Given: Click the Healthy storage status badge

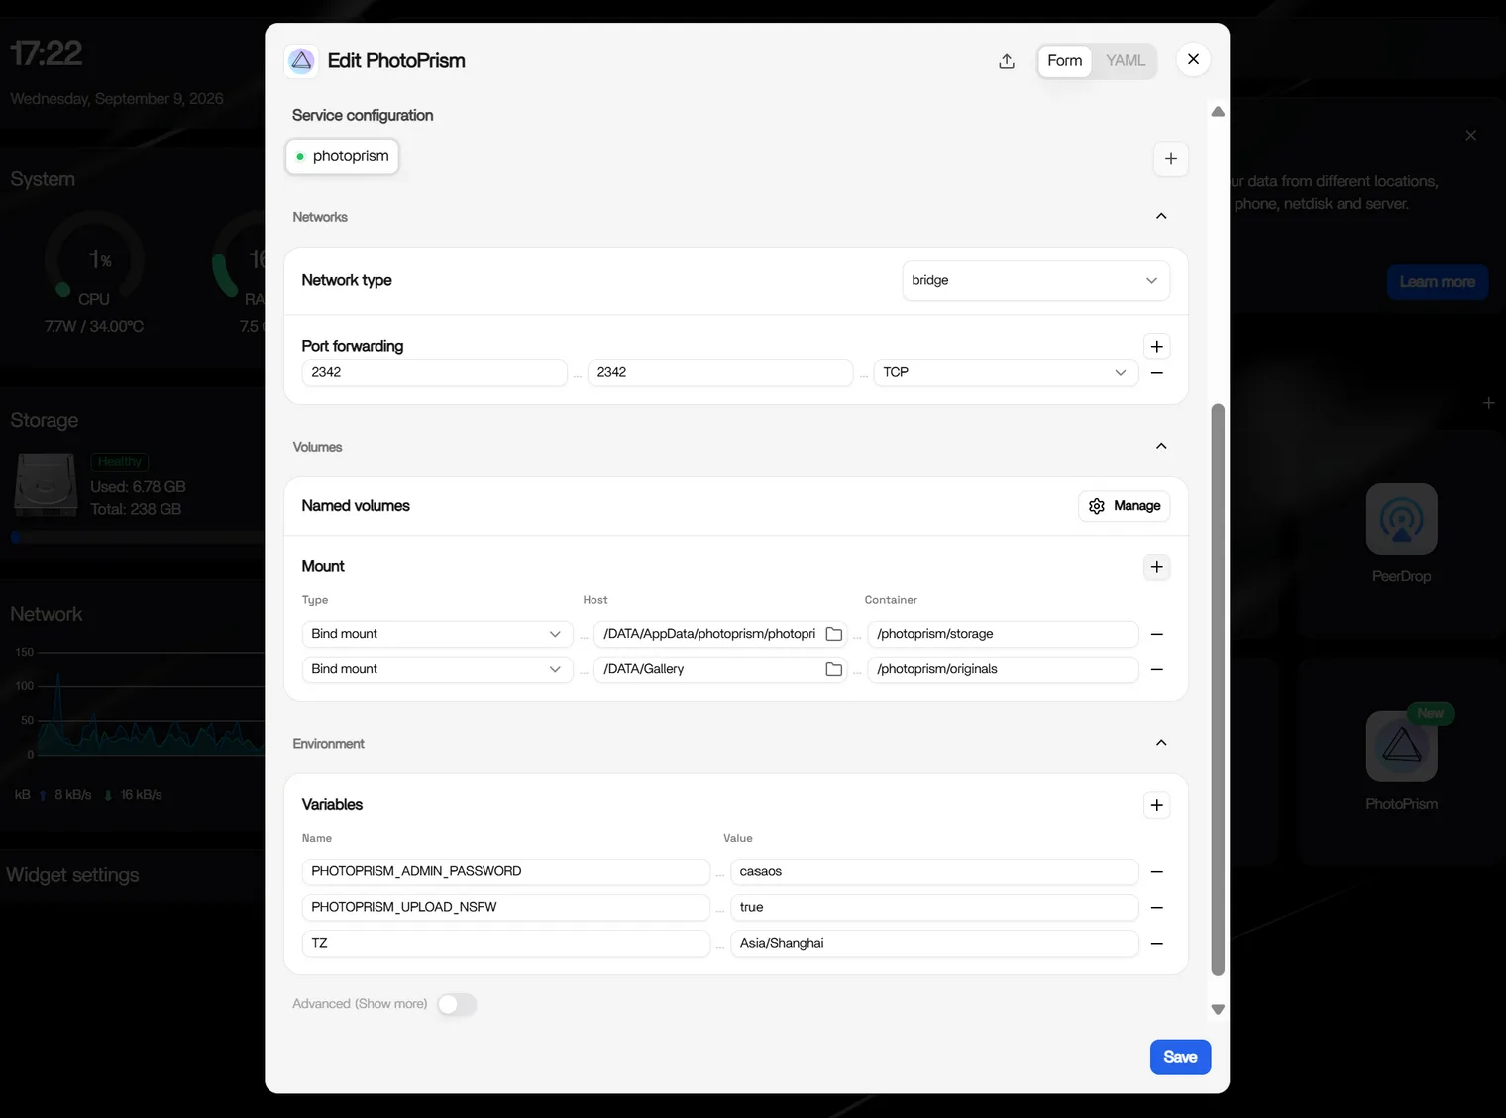Looking at the screenshot, I should pyautogui.click(x=119, y=462).
